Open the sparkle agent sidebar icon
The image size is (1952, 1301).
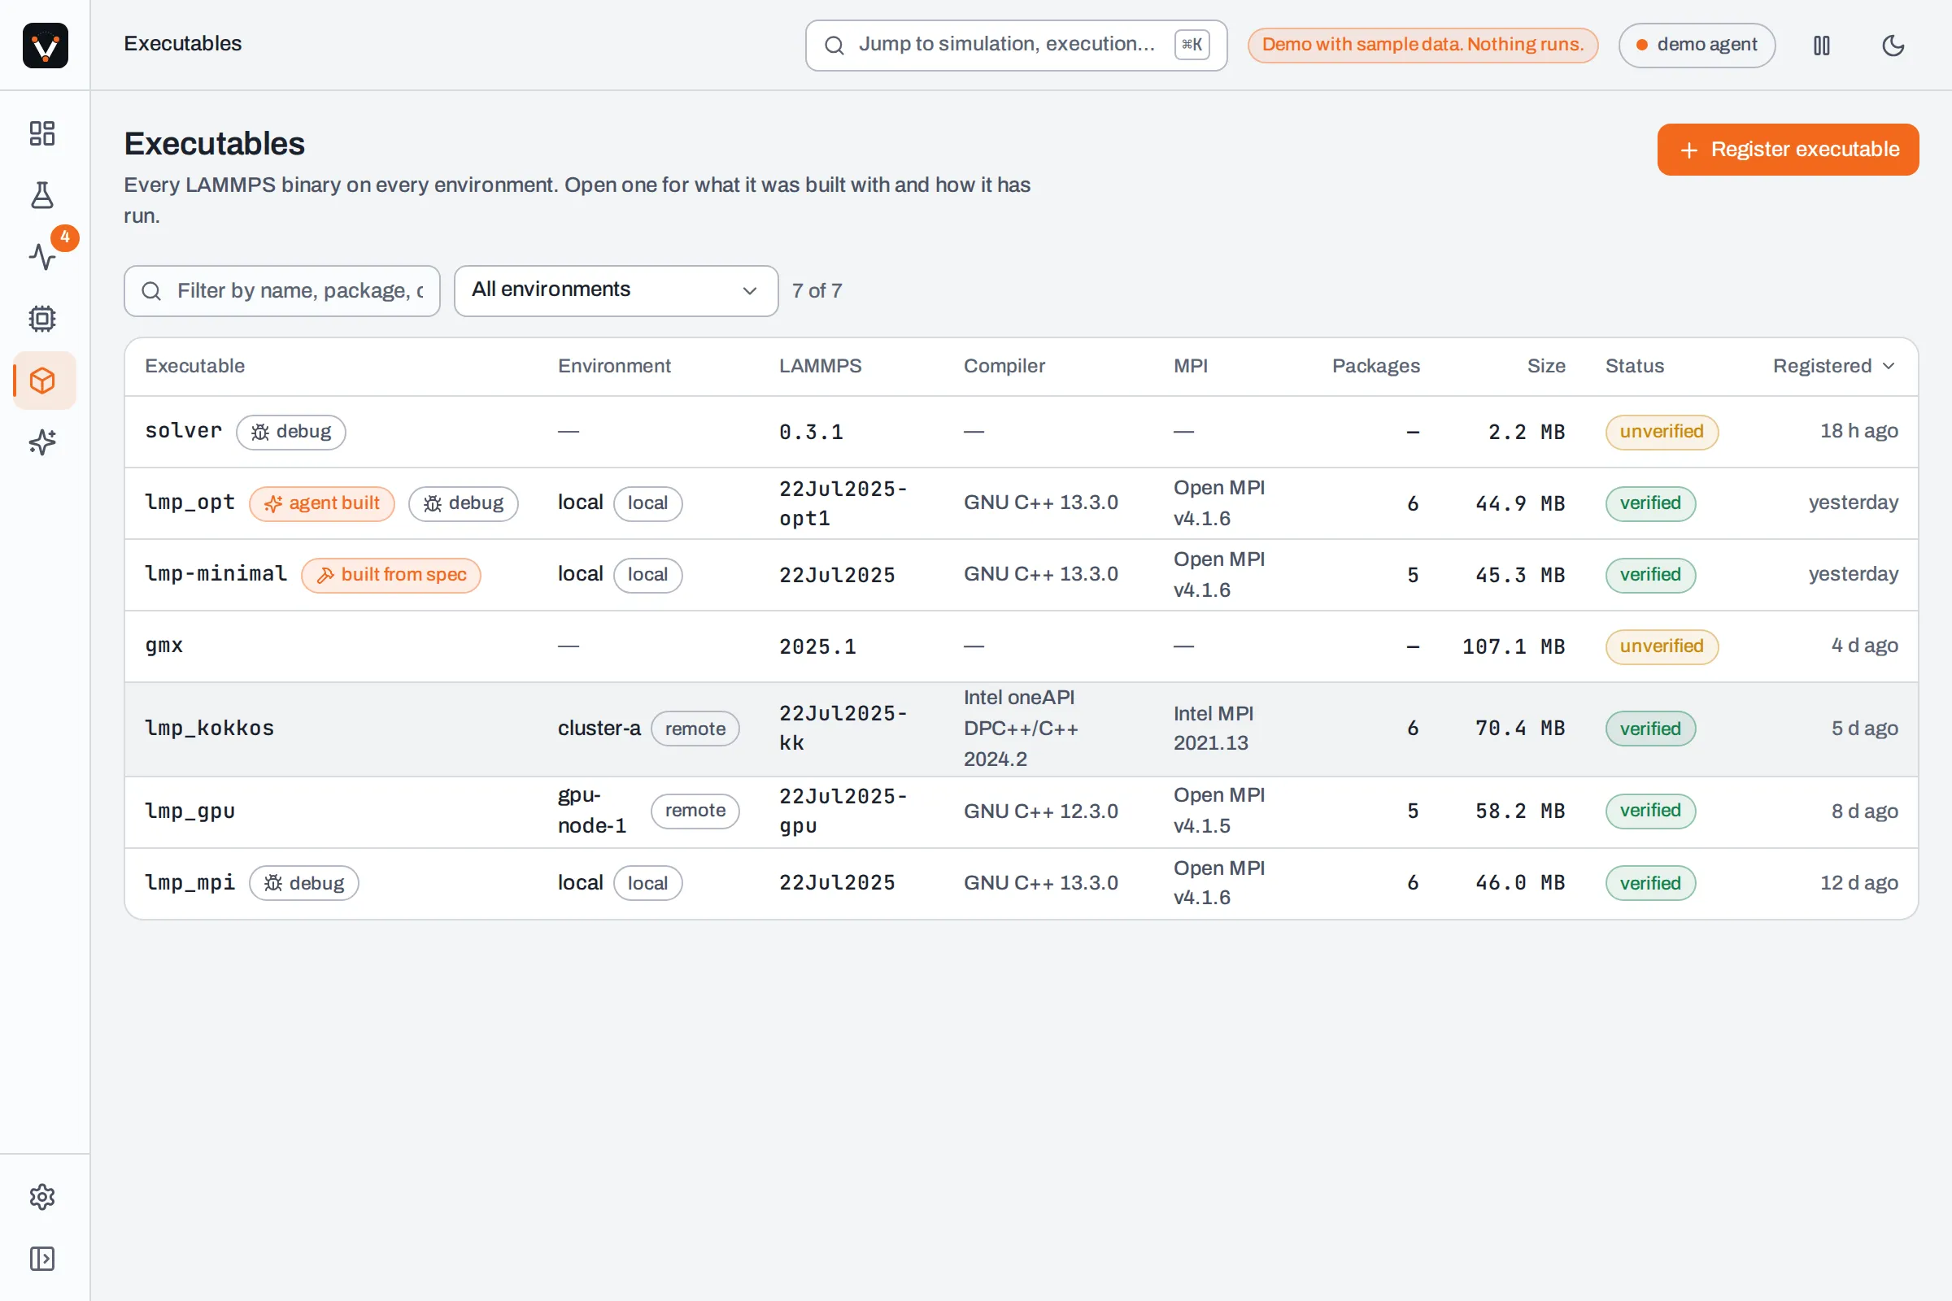pyautogui.click(x=42, y=442)
